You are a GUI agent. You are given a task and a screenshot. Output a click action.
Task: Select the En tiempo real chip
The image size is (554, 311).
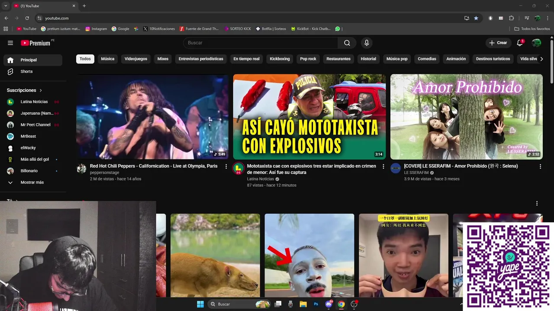[246, 59]
